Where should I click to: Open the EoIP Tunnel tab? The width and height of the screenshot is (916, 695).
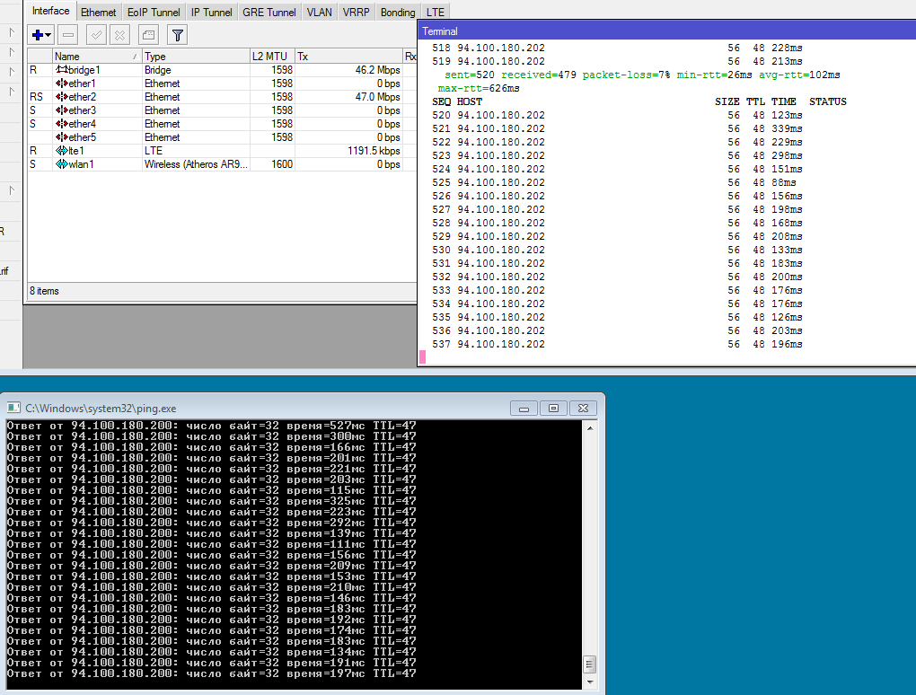coord(154,13)
